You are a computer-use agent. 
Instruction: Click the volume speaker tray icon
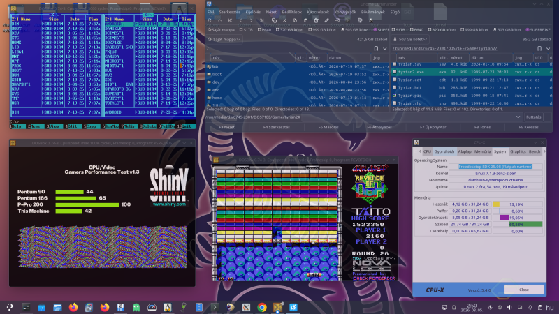click(x=509, y=307)
